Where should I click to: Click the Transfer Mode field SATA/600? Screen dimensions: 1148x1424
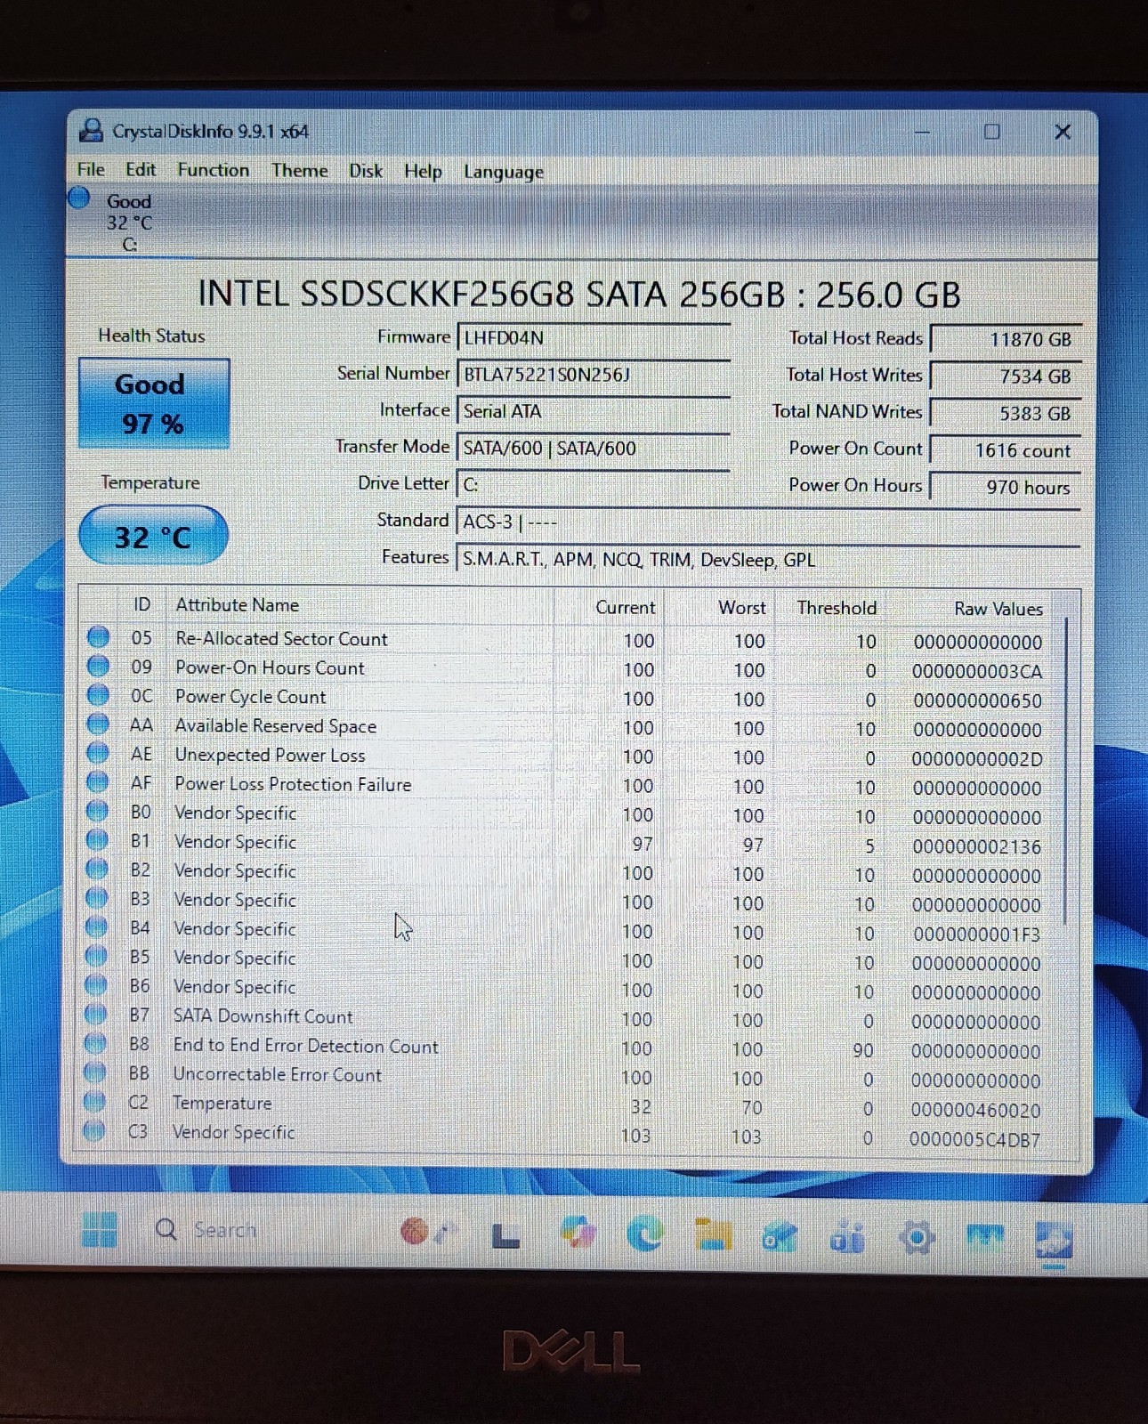pyautogui.click(x=594, y=448)
